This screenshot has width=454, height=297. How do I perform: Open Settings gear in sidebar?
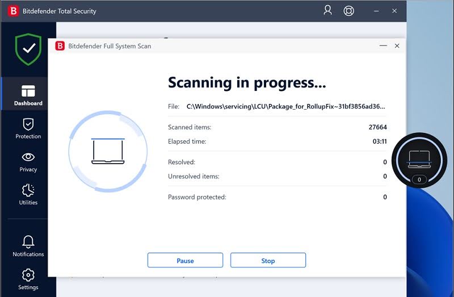pyautogui.click(x=28, y=279)
